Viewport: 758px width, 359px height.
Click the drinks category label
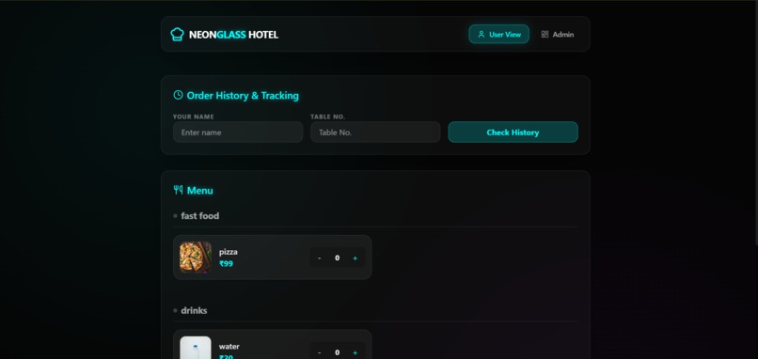[194, 311]
